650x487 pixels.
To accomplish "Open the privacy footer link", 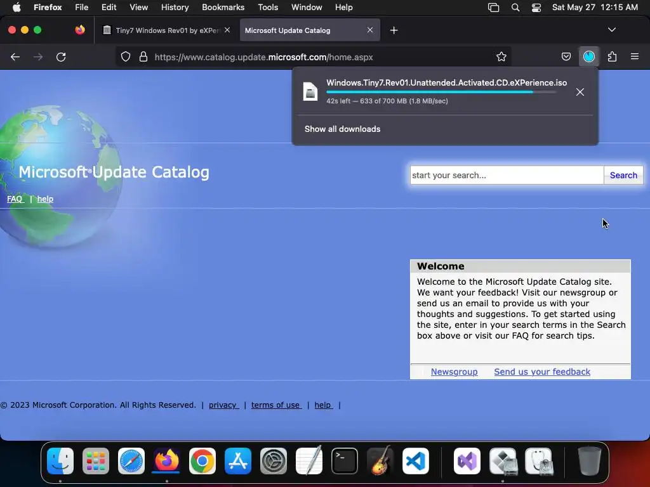I will click(x=223, y=405).
